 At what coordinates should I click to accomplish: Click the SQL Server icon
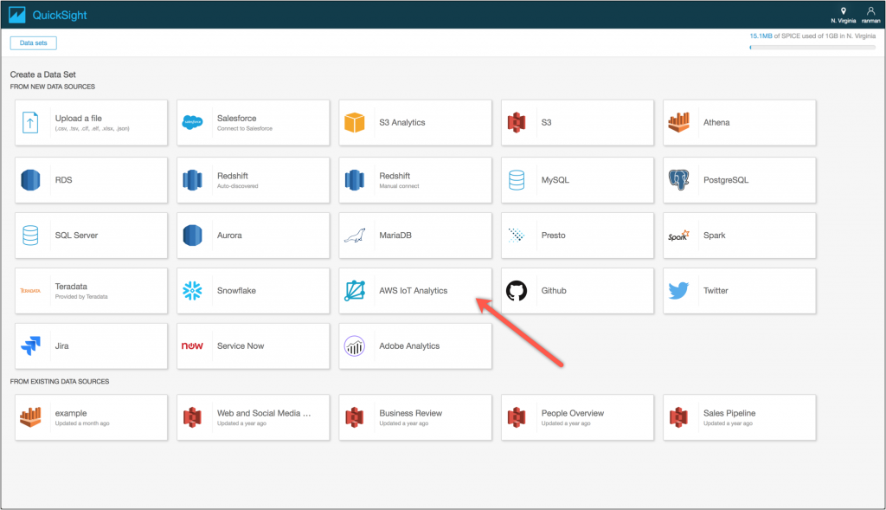pos(30,236)
